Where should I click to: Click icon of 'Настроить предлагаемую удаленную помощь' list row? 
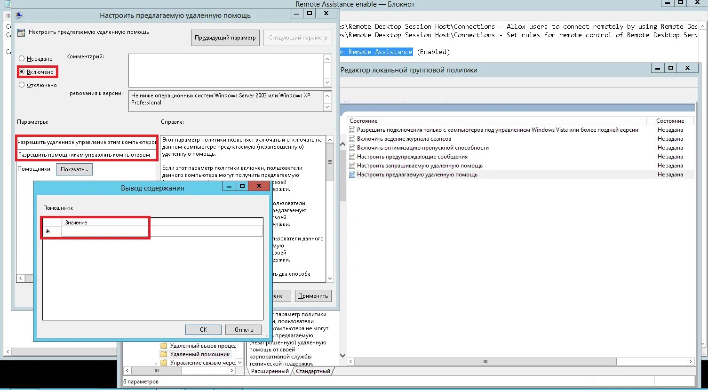[352, 175]
